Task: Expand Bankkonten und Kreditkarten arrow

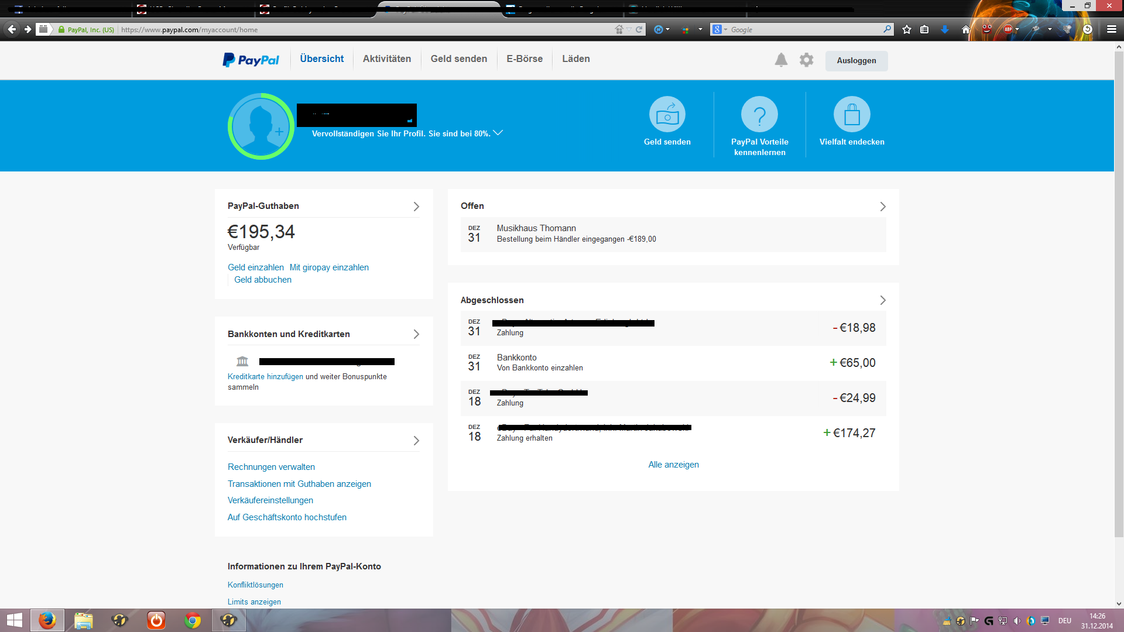Action: click(416, 334)
